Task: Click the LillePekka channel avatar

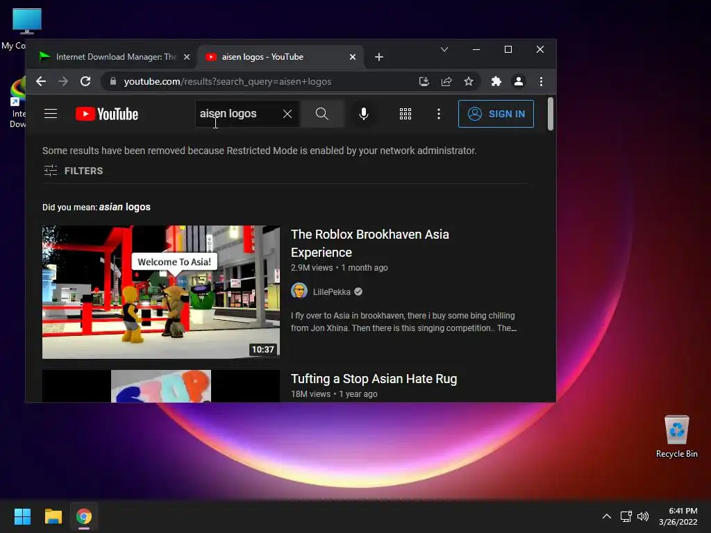Action: coord(299,291)
